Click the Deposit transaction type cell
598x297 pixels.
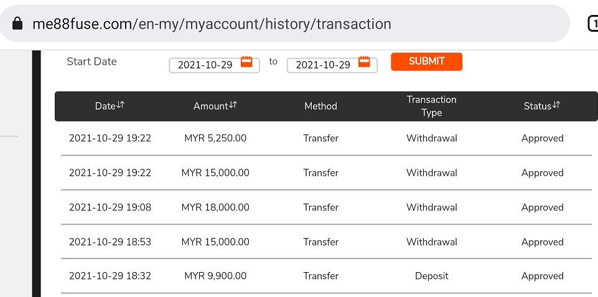tap(431, 276)
